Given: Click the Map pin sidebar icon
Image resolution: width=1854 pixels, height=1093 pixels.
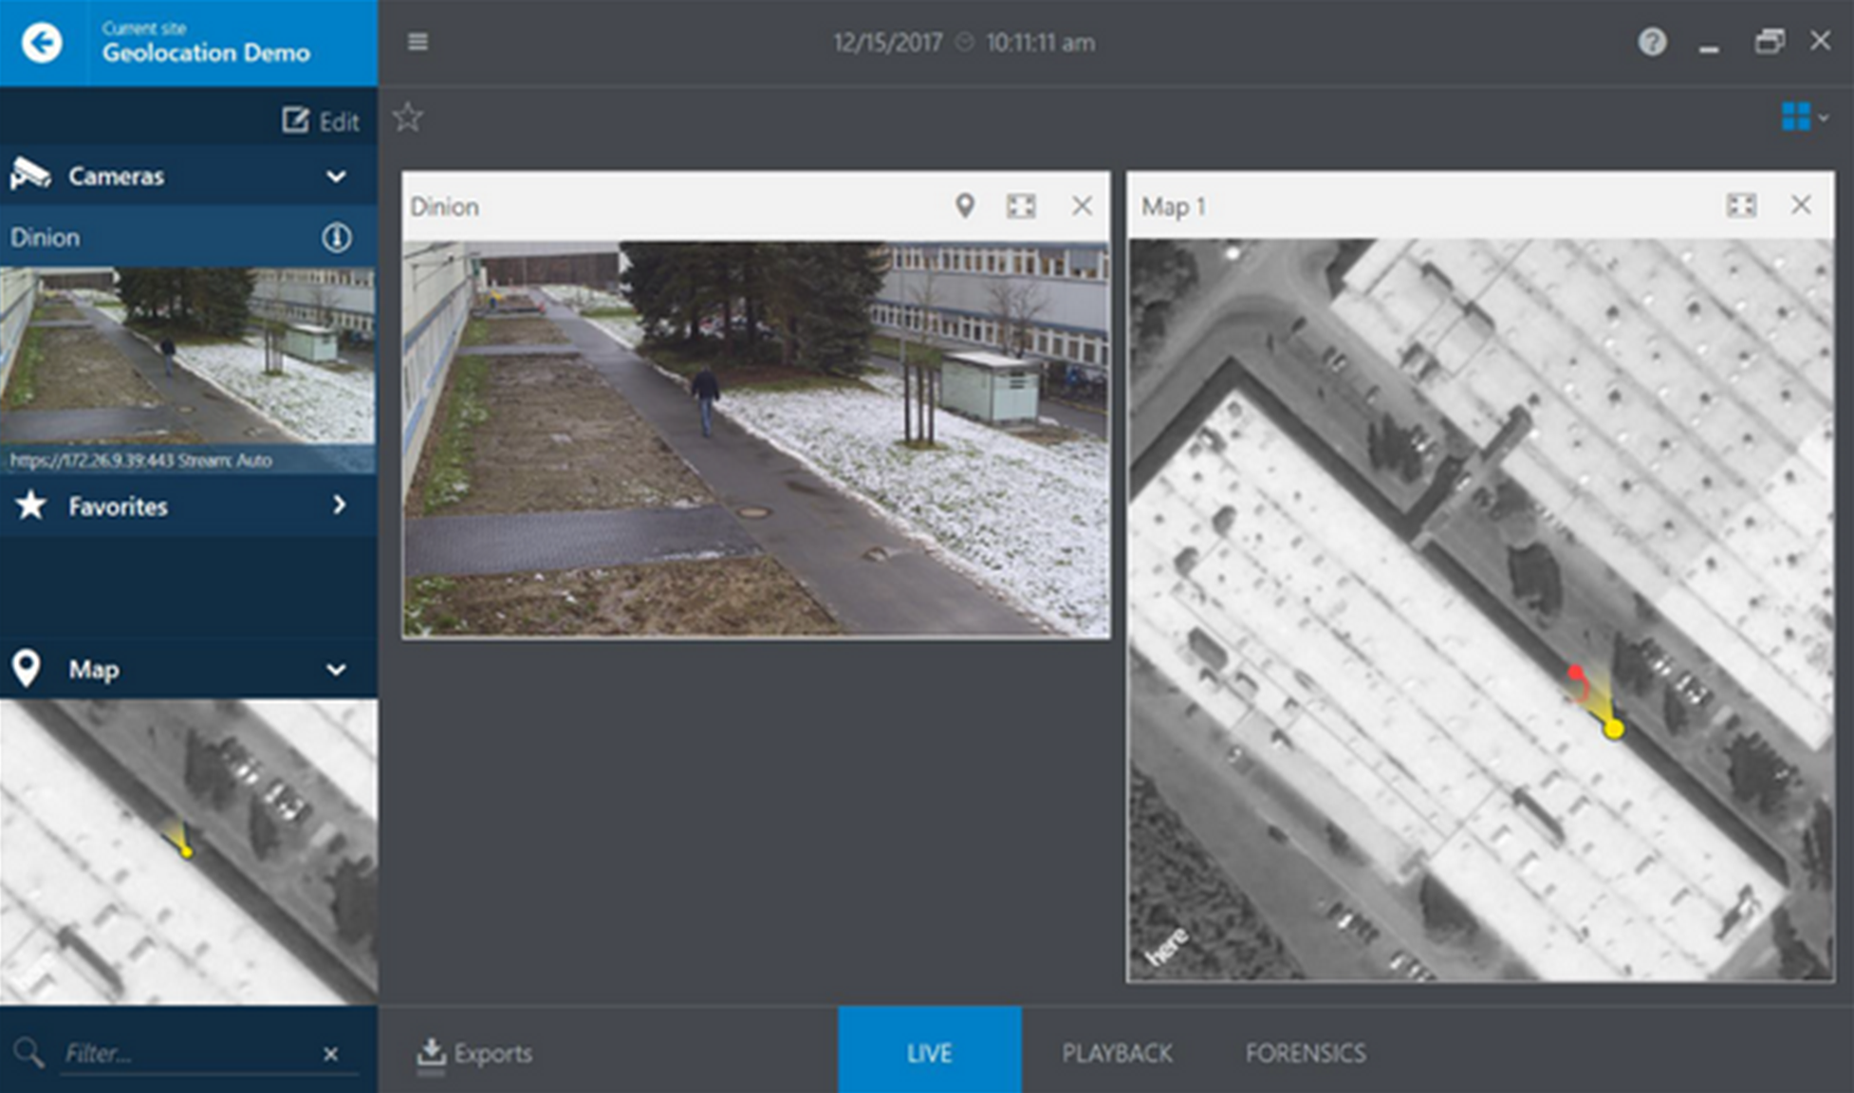Looking at the screenshot, I should pyautogui.click(x=28, y=669).
